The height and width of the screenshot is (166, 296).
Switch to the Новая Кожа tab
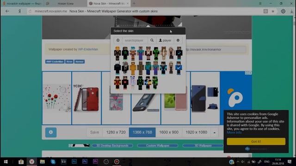(65, 3)
